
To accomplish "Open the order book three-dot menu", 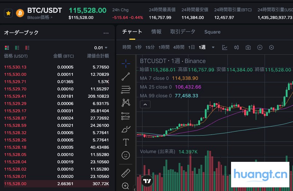I will (106, 33).
